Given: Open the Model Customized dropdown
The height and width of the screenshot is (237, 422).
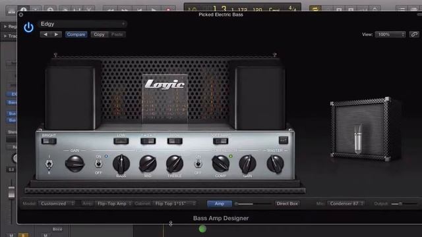Looking at the screenshot, I should point(57,203).
